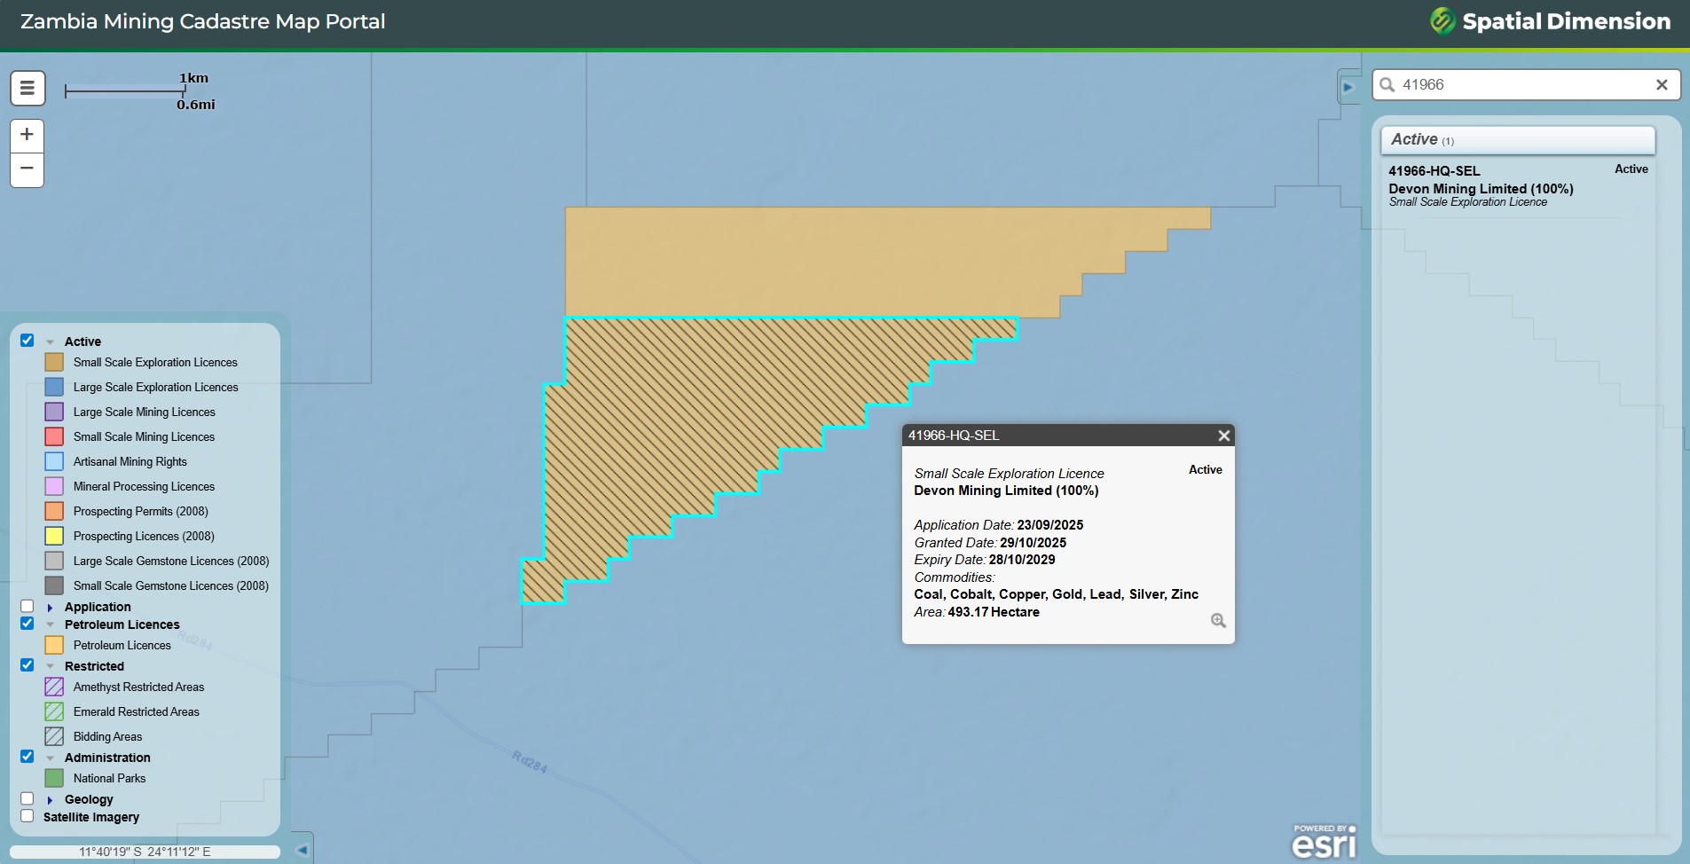The height and width of the screenshot is (864, 1690).
Task: Collapse the Restricted layer group
Action: [x=50, y=666]
